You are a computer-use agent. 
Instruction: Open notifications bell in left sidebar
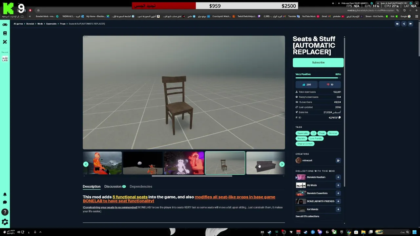pyautogui.click(x=5, y=194)
